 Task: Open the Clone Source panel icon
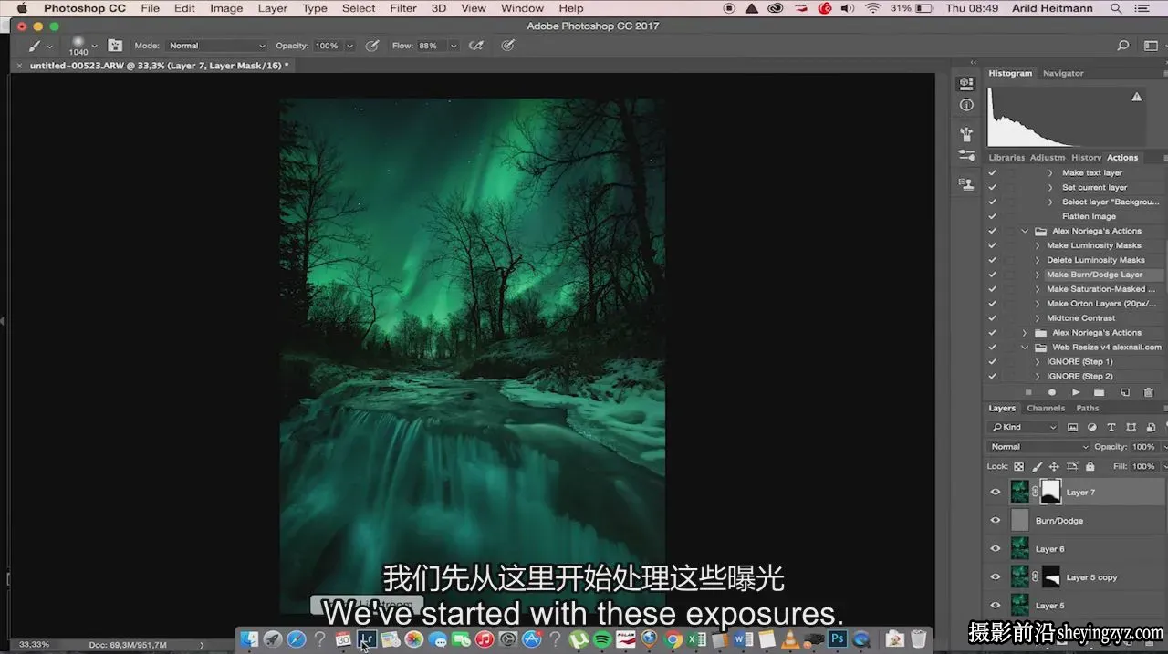pos(966,183)
